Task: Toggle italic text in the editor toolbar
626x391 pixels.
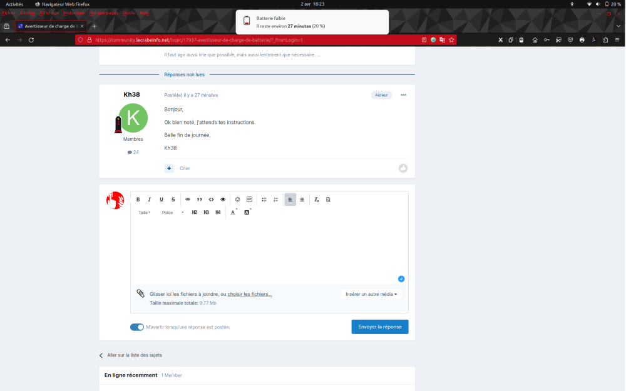Action: [x=150, y=200]
